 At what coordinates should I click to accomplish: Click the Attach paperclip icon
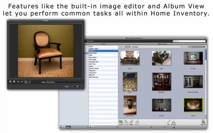click(131, 122)
